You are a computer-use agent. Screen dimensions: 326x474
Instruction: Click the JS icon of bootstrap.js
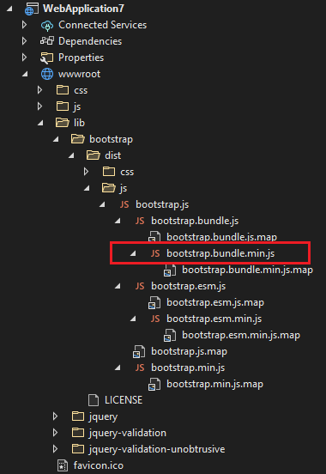(x=124, y=204)
